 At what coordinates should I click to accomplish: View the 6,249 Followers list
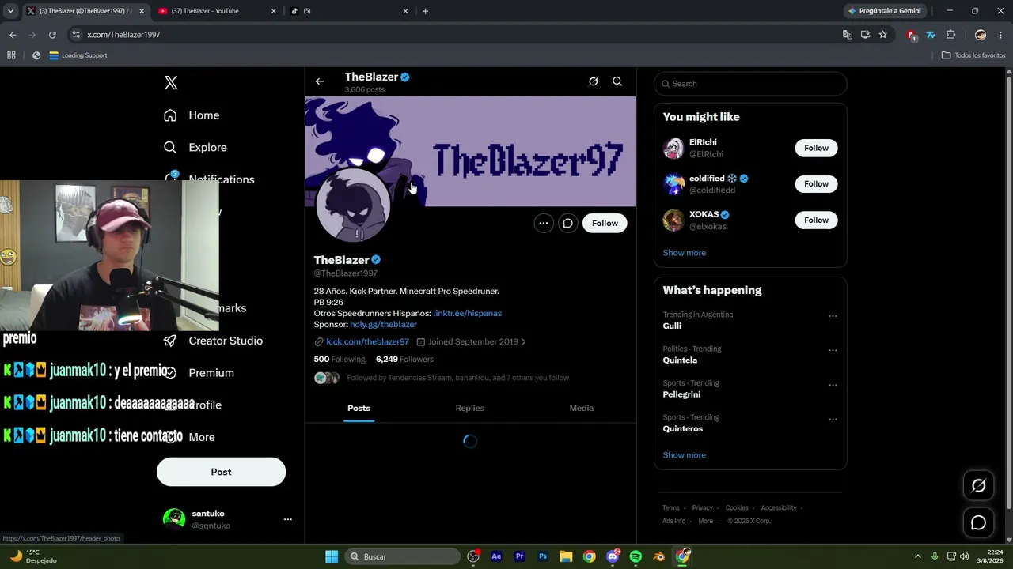pos(404,360)
